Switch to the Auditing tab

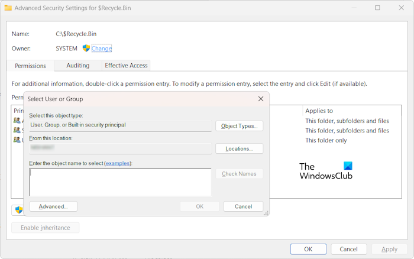click(x=77, y=65)
